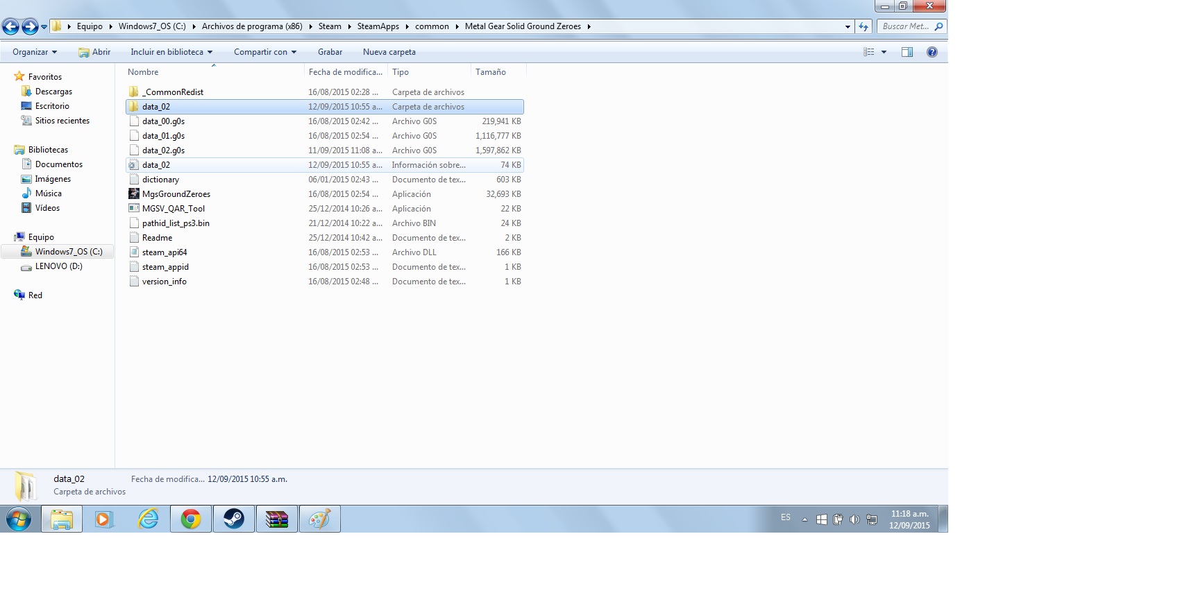1180x595 pixels.
Task: Click the magnifier icon in the search box
Action: [x=938, y=26]
